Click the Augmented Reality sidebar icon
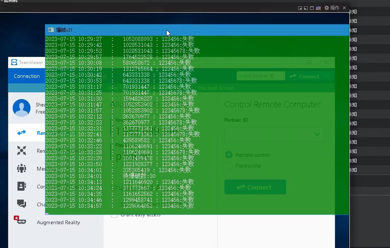The width and height of the screenshot is (390, 248). pos(20,220)
